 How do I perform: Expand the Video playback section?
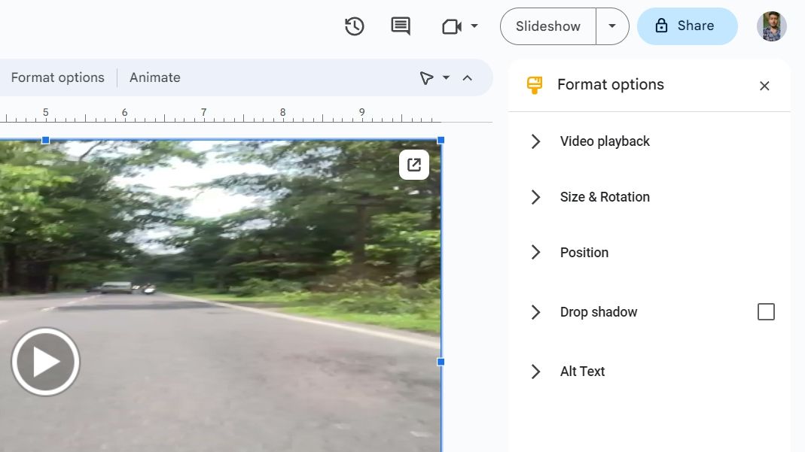(535, 141)
